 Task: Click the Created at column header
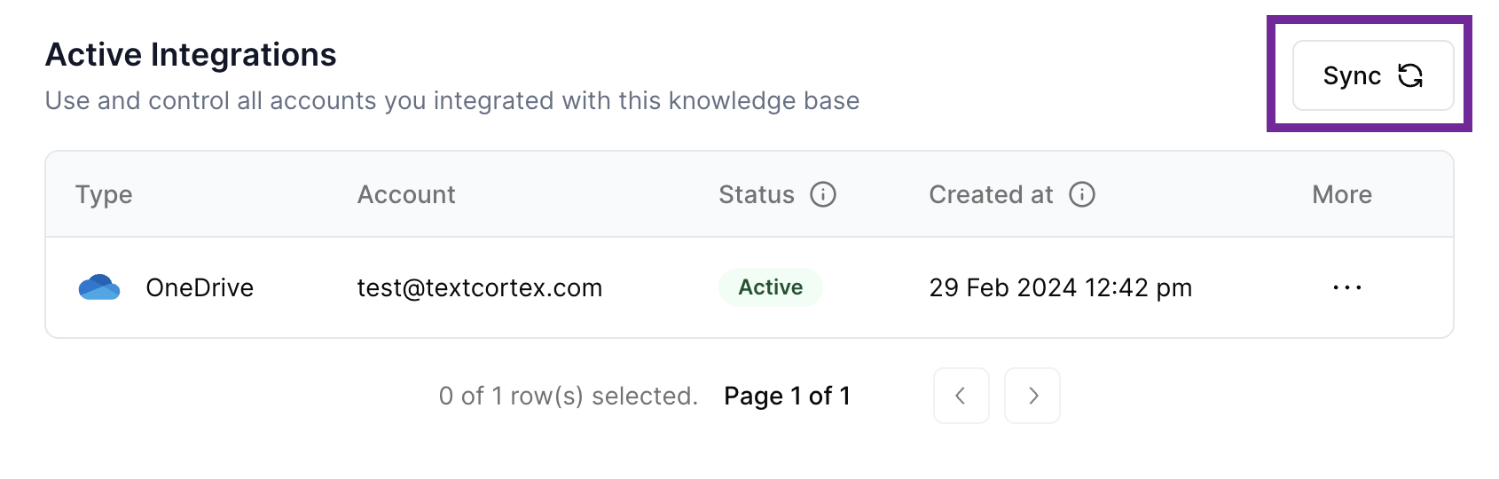click(991, 195)
